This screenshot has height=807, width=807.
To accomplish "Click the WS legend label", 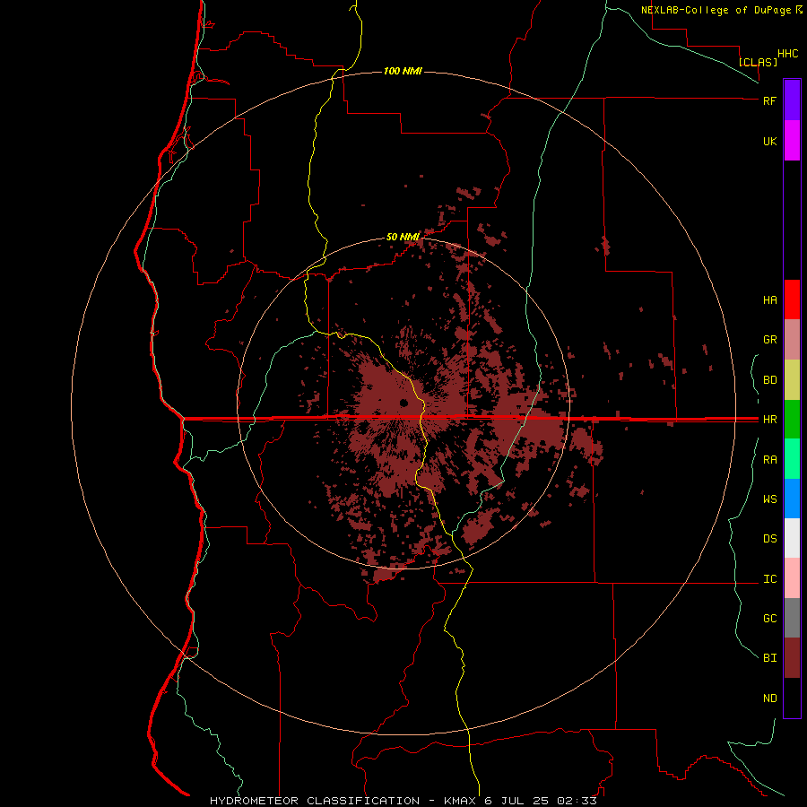I will (769, 499).
